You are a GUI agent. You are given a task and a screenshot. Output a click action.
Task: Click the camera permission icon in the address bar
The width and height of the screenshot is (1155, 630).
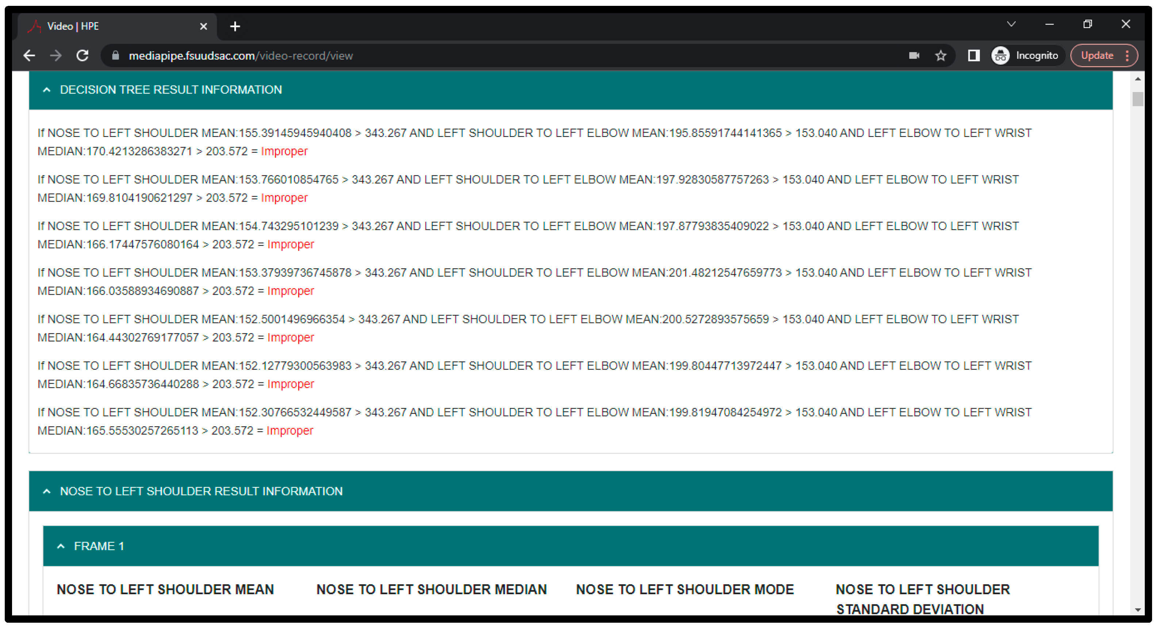point(914,56)
